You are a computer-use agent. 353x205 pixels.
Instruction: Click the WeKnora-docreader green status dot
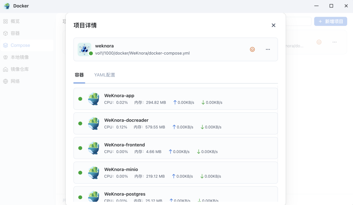point(80,123)
